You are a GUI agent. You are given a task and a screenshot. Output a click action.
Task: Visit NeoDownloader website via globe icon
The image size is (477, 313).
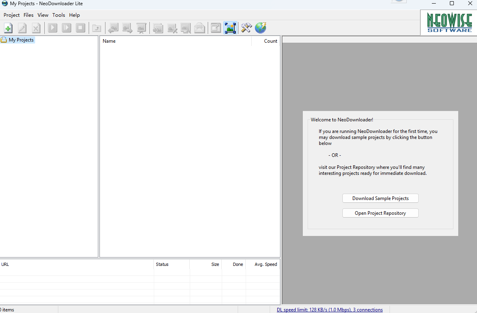(260, 28)
